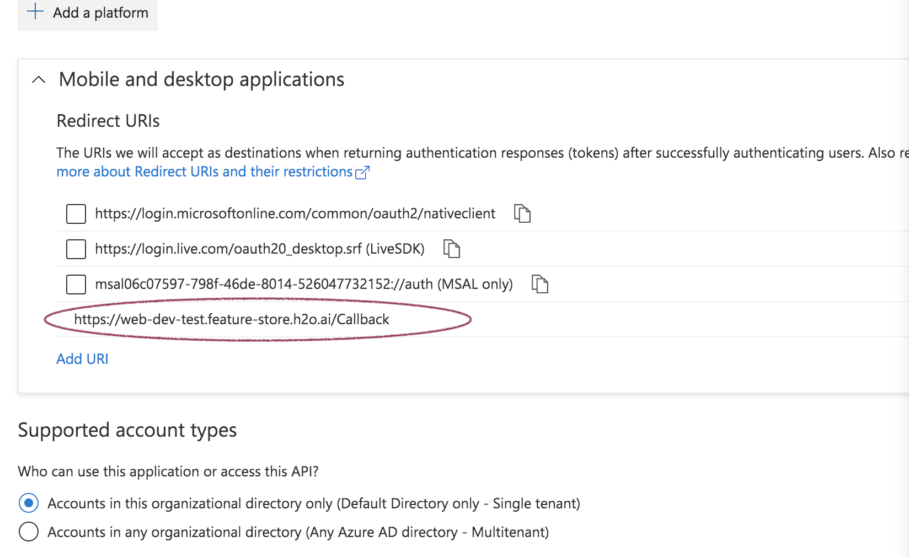This screenshot has height=558, width=909.
Task: Enable the nativeclient redirect URI checkbox
Action: [76, 214]
